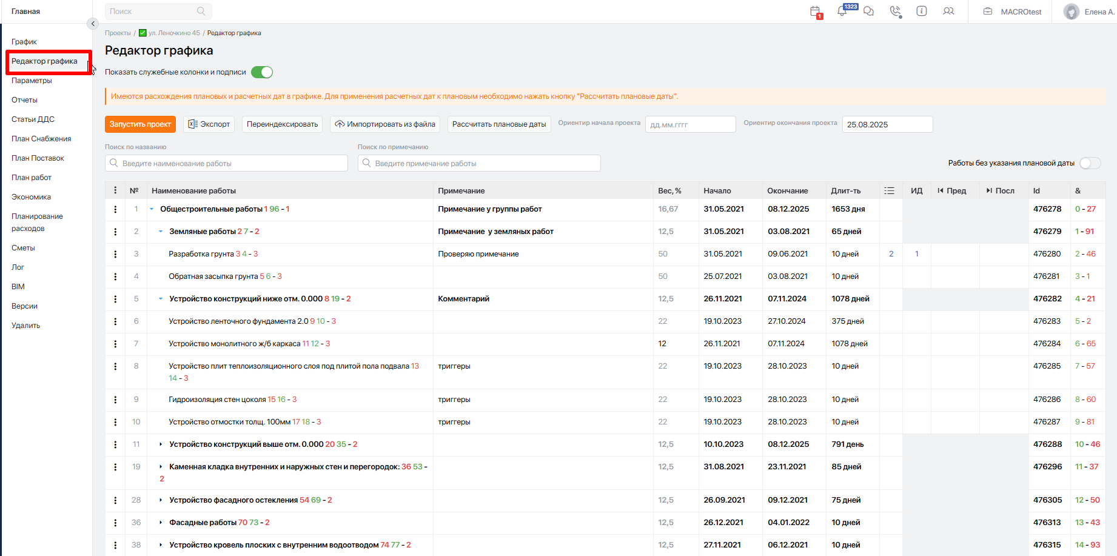The width and height of the screenshot is (1117, 556).
Task: Open the chat messages icon
Action: [868, 12]
